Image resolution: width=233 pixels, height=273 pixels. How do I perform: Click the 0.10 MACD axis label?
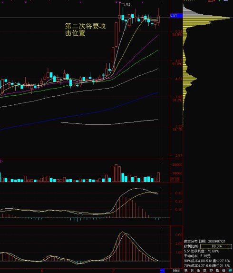coord(179,210)
